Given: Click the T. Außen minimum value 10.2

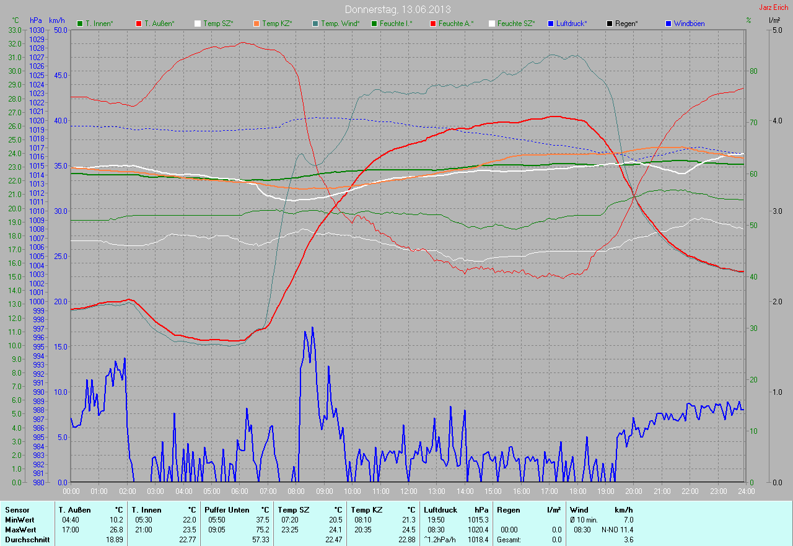Looking at the screenshot, I should (x=116, y=520).
